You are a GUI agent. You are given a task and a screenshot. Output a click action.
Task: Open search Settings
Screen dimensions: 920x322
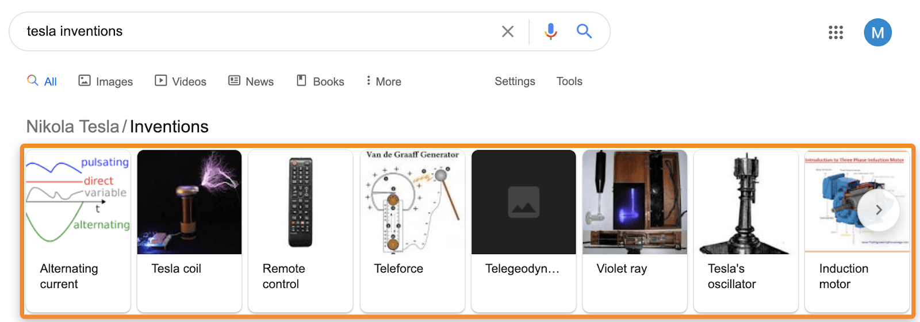pyautogui.click(x=515, y=82)
